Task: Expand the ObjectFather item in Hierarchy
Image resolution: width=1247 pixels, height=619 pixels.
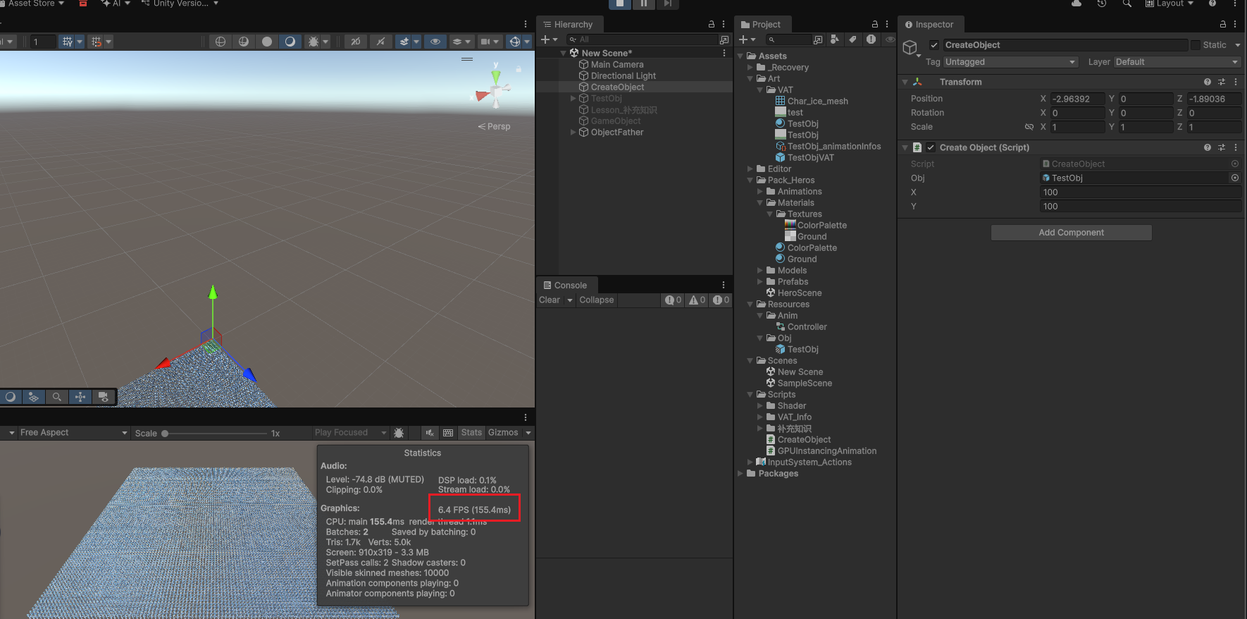Action: click(573, 133)
